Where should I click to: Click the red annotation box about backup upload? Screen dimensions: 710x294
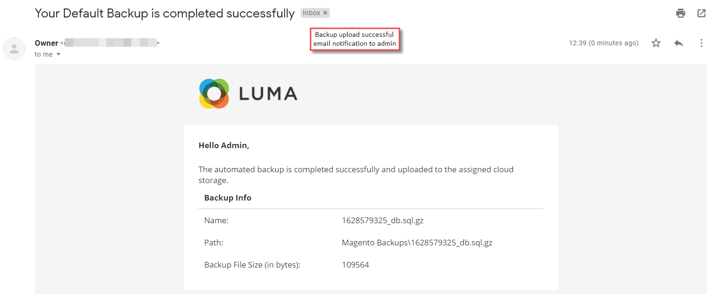tap(355, 39)
